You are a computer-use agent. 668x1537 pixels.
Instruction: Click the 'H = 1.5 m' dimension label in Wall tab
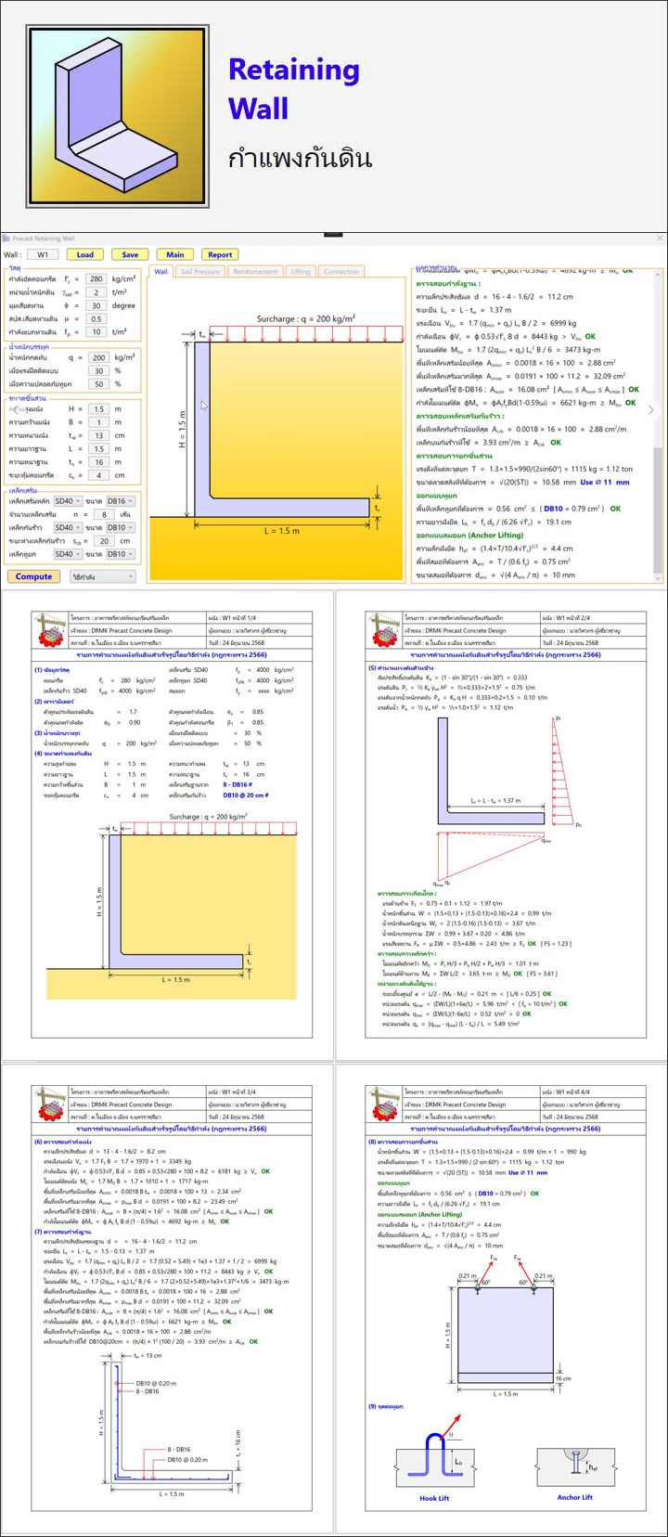coord(182,432)
